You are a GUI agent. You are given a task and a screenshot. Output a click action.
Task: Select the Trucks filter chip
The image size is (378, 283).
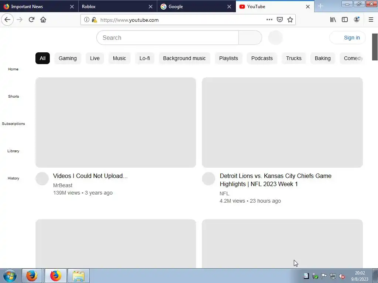tap(293, 58)
